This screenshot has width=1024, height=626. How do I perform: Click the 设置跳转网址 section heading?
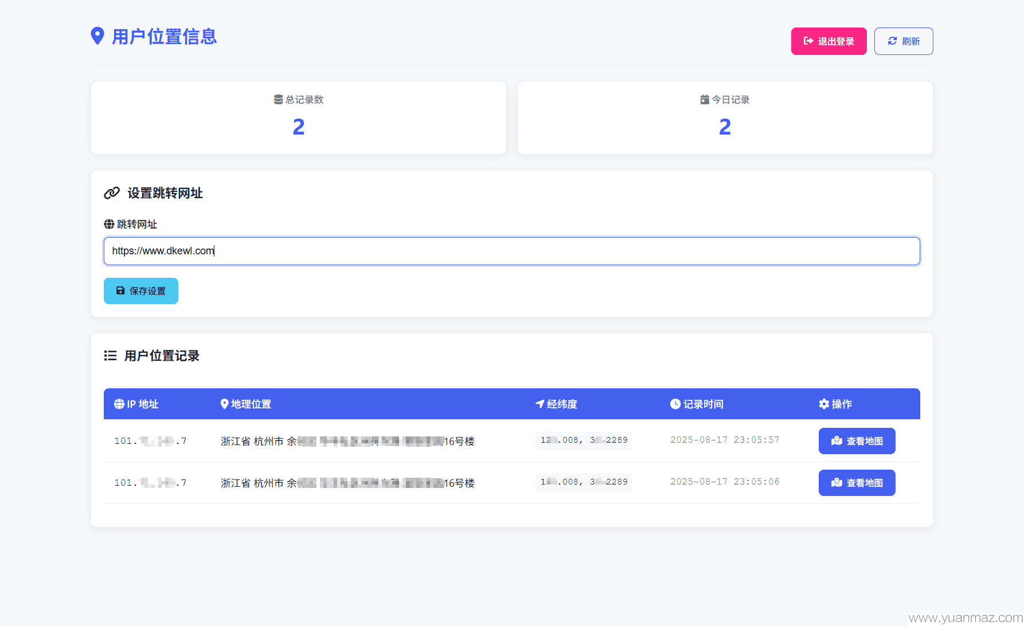(x=165, y=193)
